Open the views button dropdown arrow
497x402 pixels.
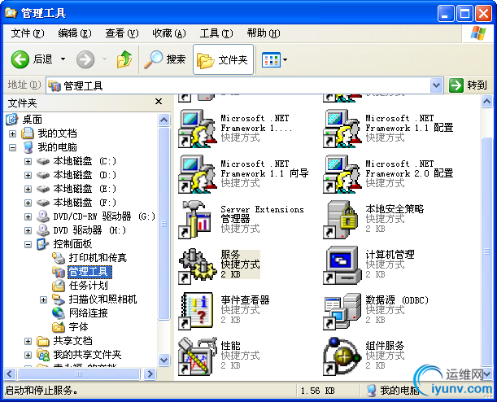coord(285,59)
